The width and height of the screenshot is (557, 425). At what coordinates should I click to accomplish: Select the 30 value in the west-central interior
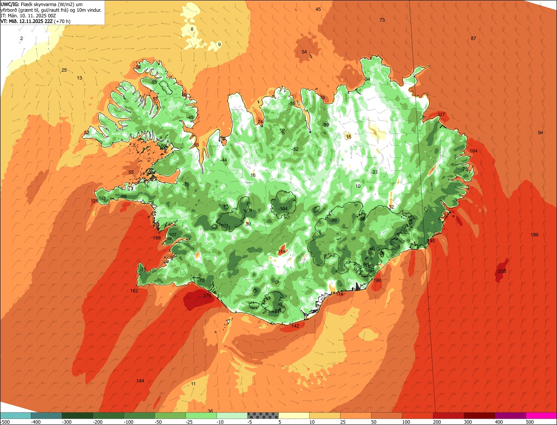pyautogui.click(x=248, y=224)
